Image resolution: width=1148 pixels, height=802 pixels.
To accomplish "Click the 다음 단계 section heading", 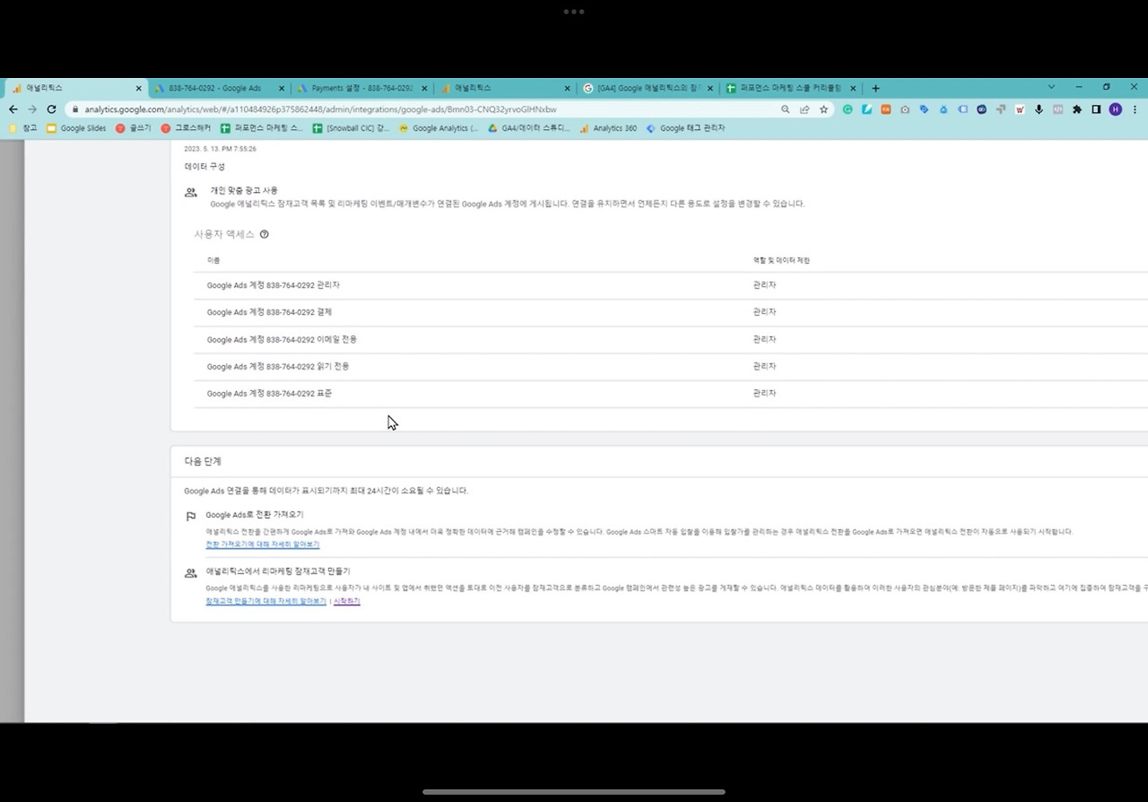I will (x=203, y=461).
